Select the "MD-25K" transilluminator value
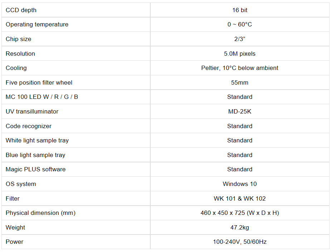The width and height of the screenshot is (331, 252). 239,111
